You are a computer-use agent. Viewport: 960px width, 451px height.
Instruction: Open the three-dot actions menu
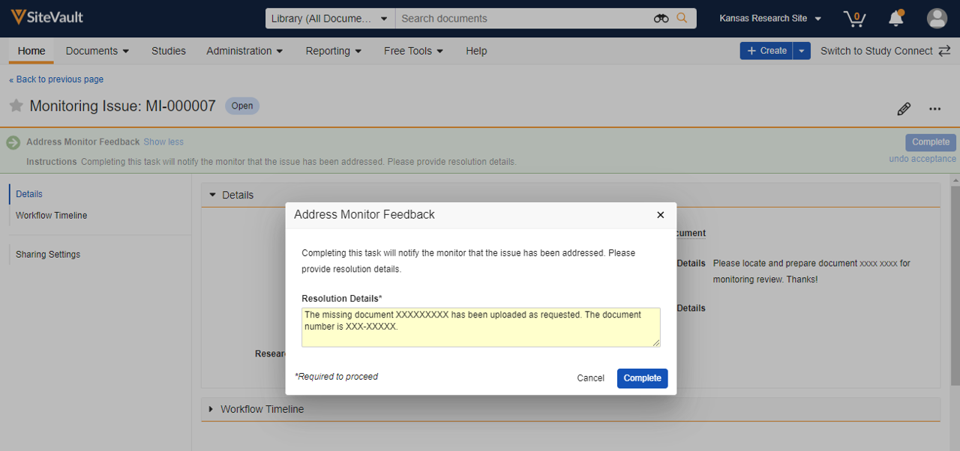click(x=934, y=109)
